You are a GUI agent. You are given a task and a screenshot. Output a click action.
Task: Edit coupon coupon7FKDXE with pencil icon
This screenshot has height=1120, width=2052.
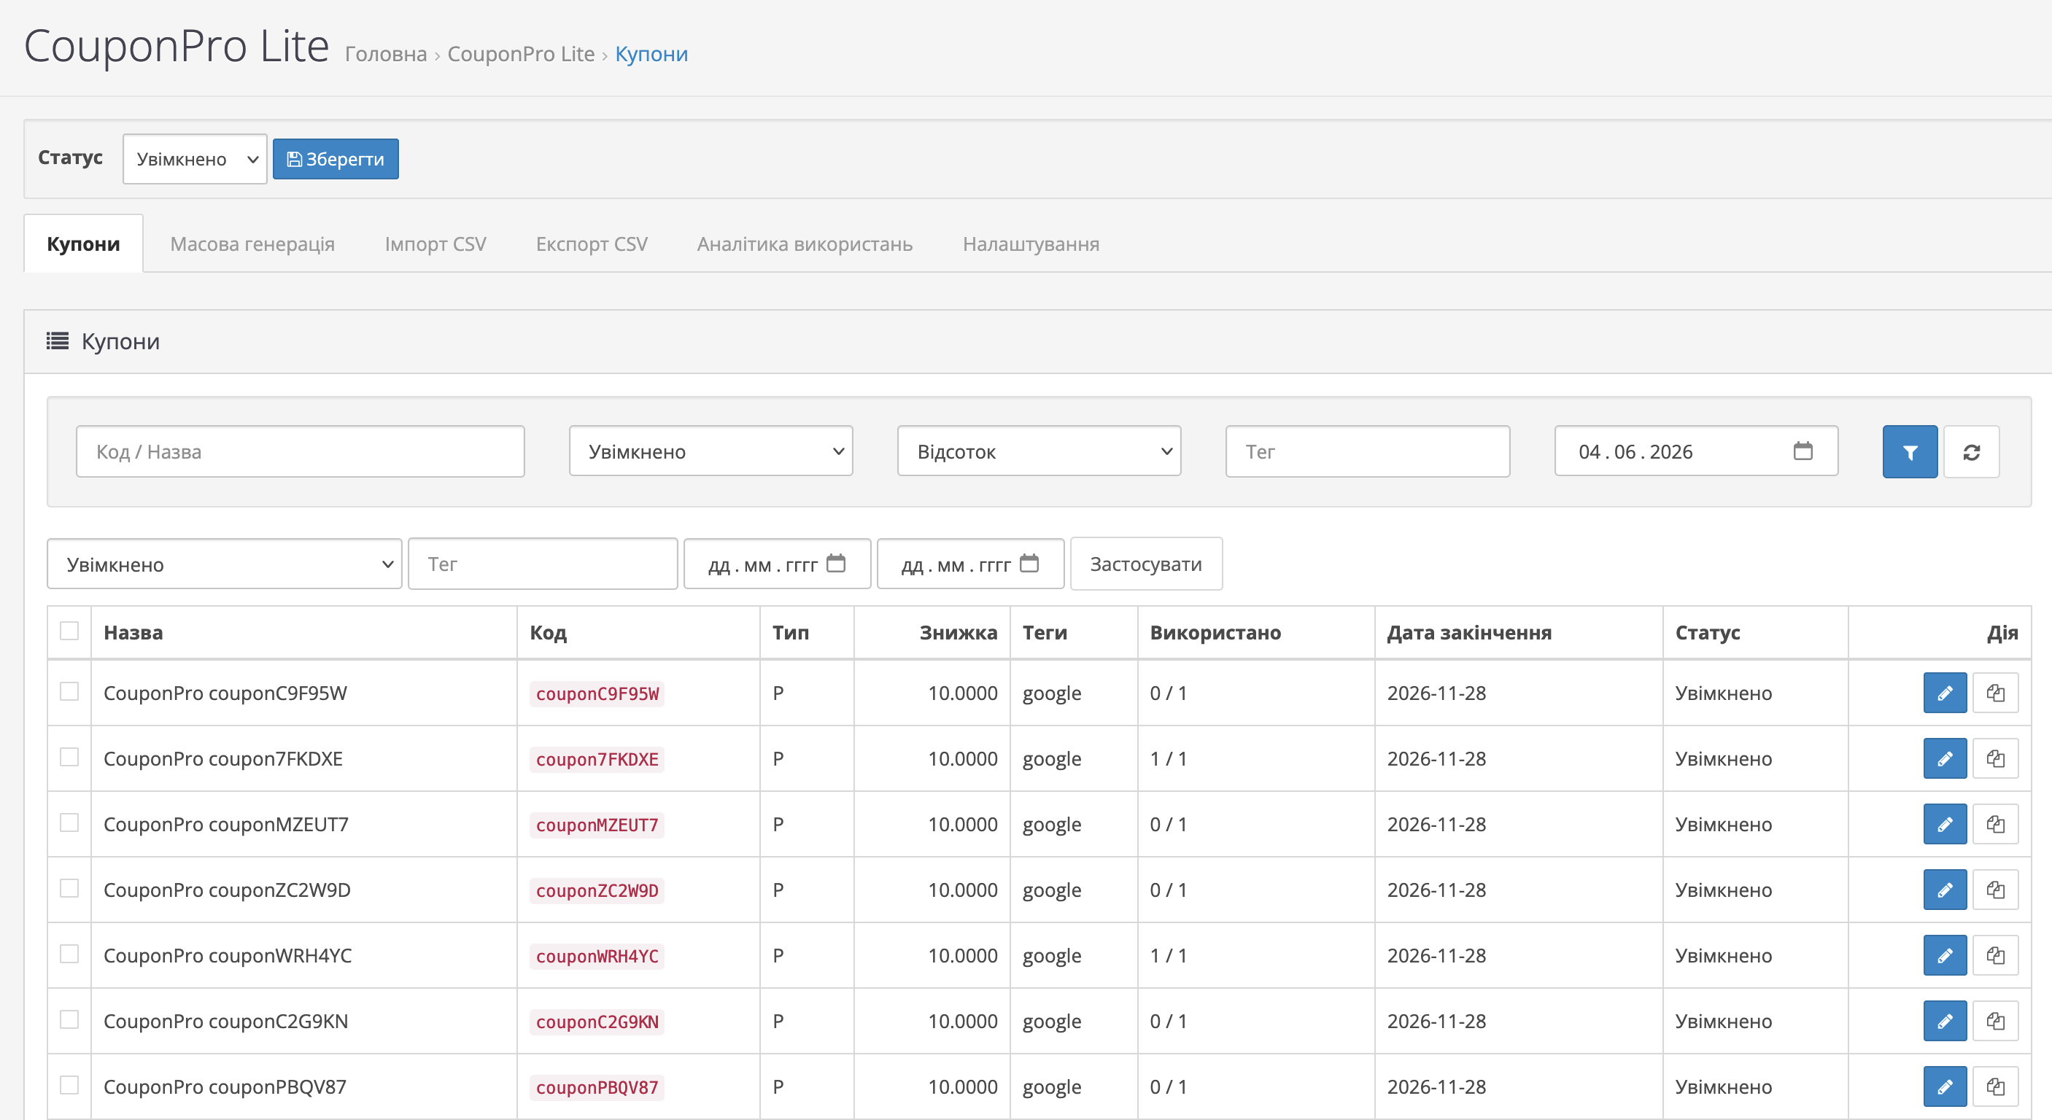[1945, 758]
